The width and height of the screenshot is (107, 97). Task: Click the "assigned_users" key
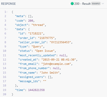(31, 77)
